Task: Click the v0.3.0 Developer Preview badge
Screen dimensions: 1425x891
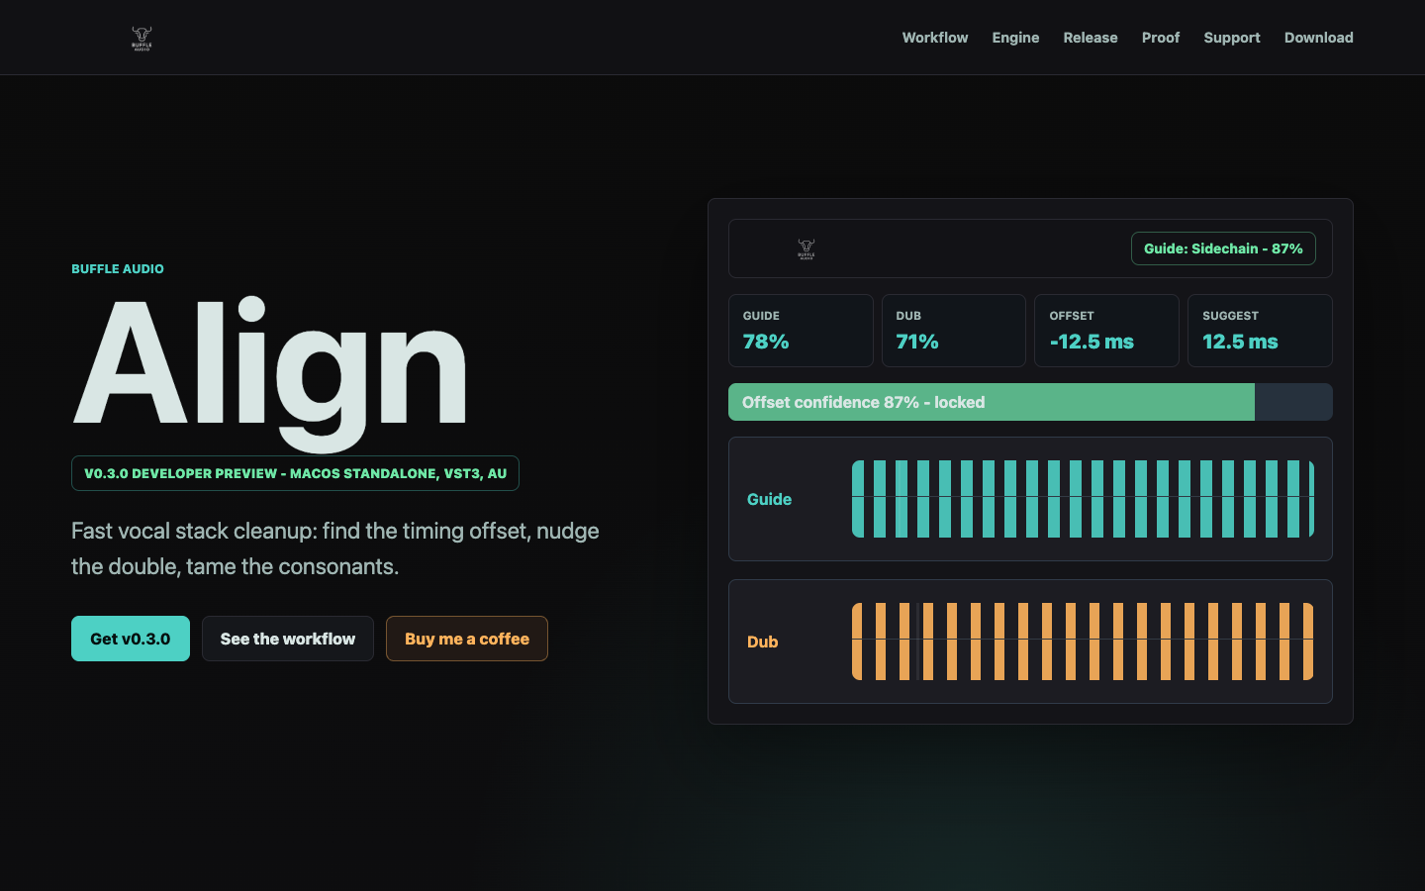Action: (x=295, y=473)
